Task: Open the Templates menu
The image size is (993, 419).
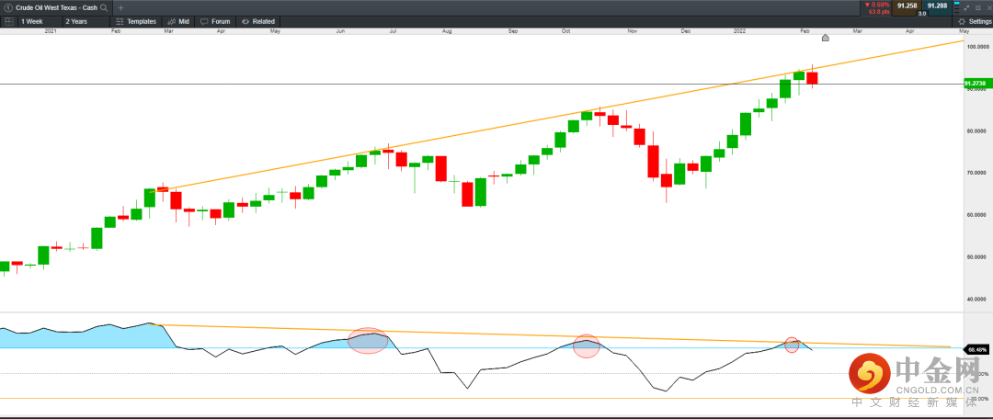Action: tap(136, 21)
